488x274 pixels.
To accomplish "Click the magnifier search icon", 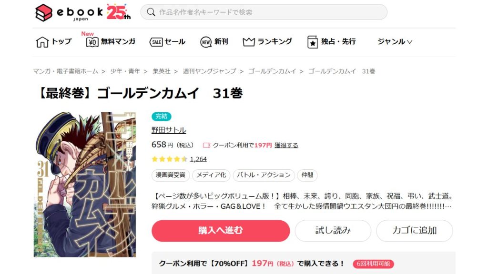I will [x=151, y=12].
